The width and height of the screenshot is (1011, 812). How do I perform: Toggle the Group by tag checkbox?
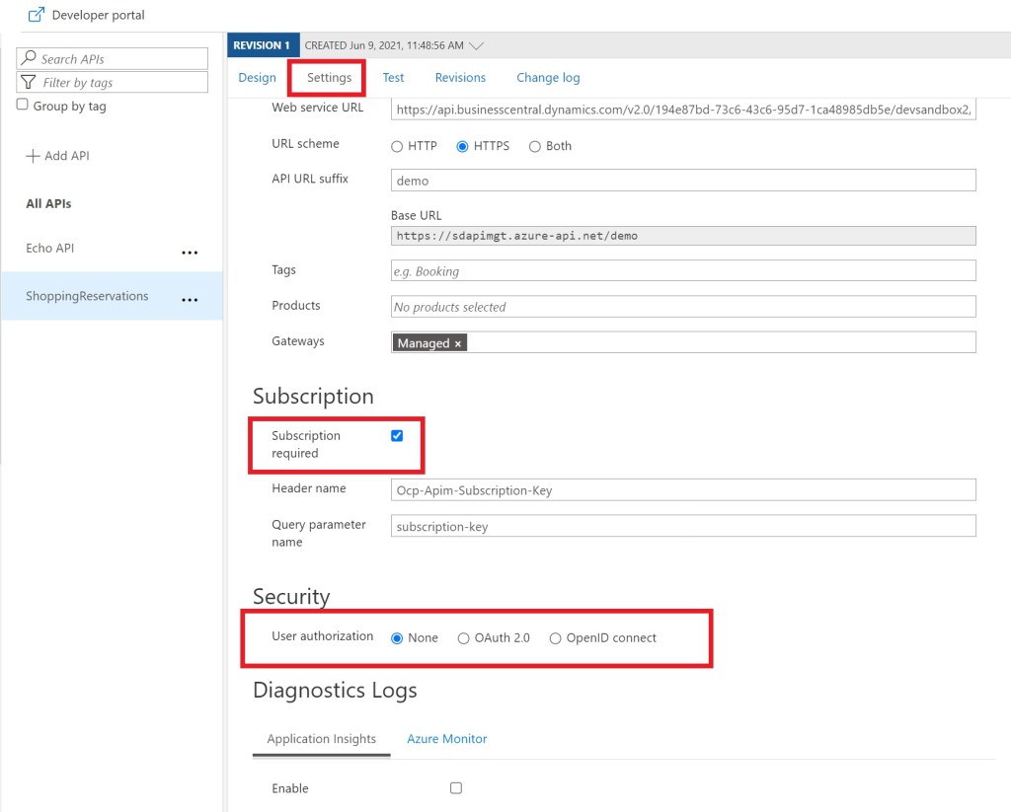click(x=23, y=106)
